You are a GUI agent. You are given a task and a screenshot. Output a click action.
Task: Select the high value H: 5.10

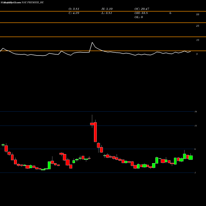point(107,9)
